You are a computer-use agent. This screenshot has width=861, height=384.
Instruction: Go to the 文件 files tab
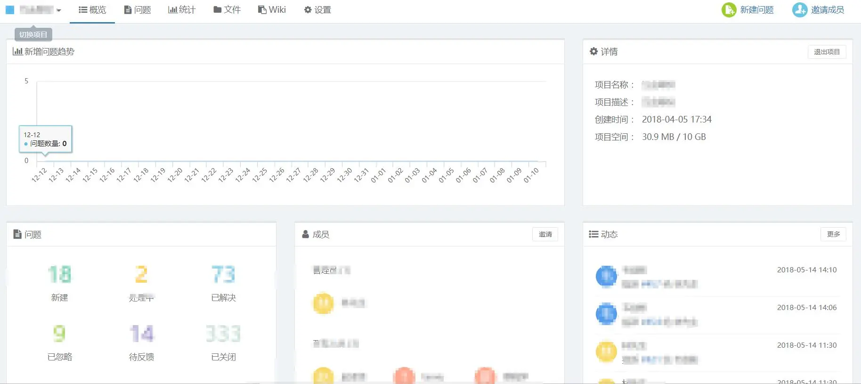[x=227, y=10]
